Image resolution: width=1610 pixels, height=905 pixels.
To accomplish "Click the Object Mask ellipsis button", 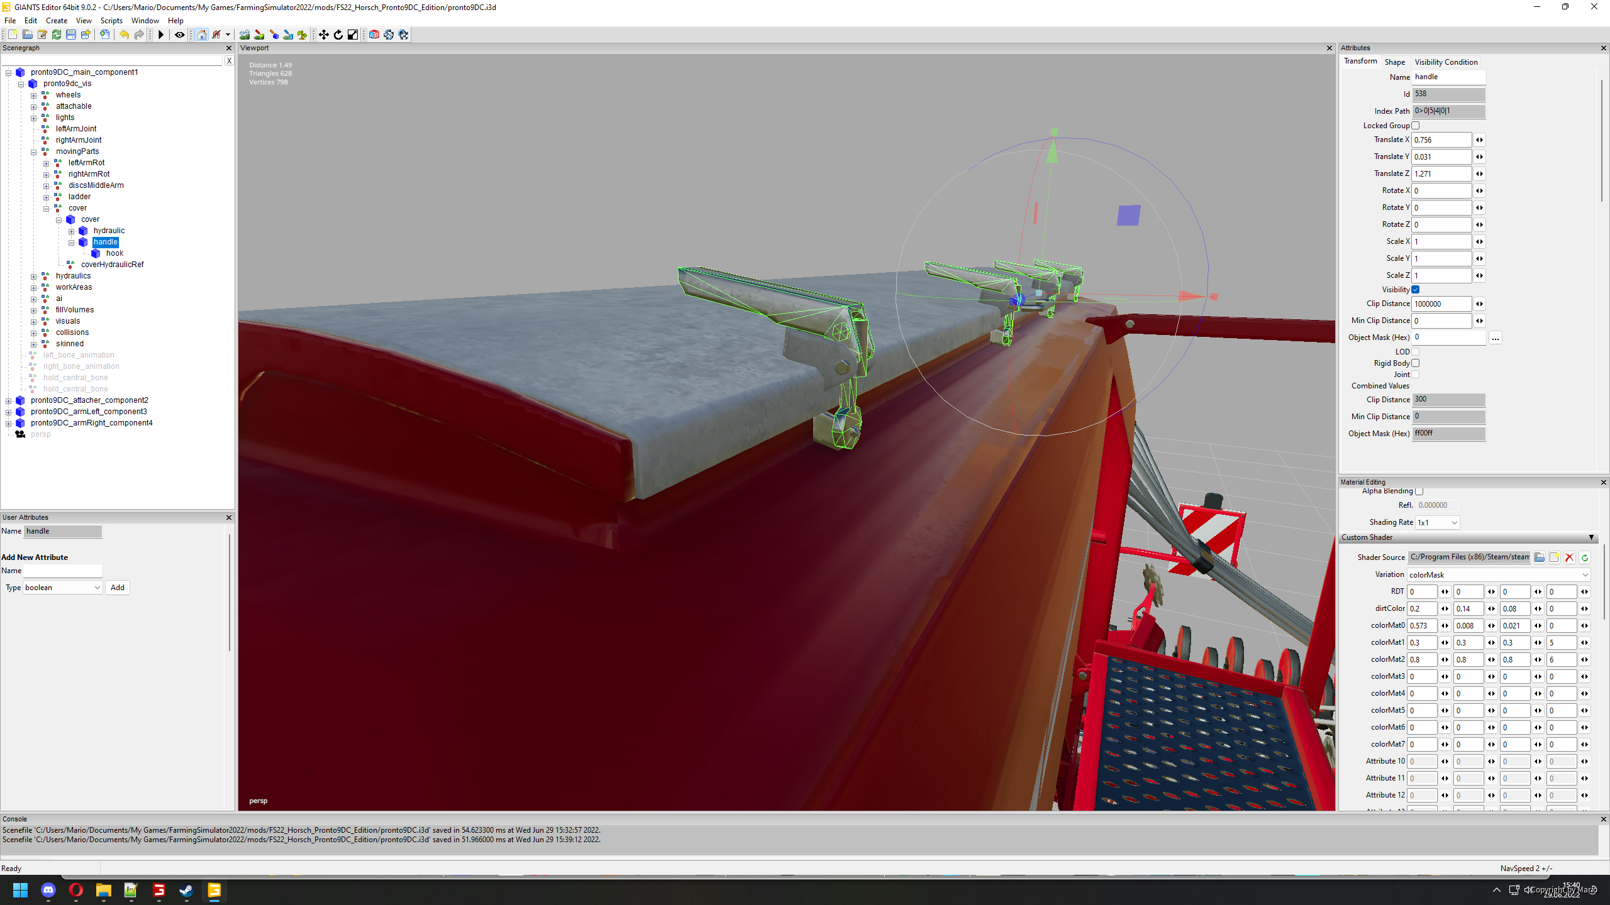I will point(1496,338).
